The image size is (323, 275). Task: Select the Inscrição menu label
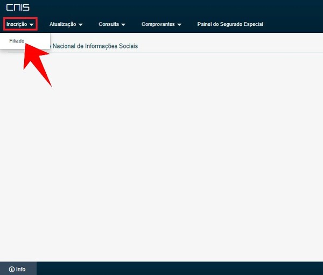[x=17, y=24]
